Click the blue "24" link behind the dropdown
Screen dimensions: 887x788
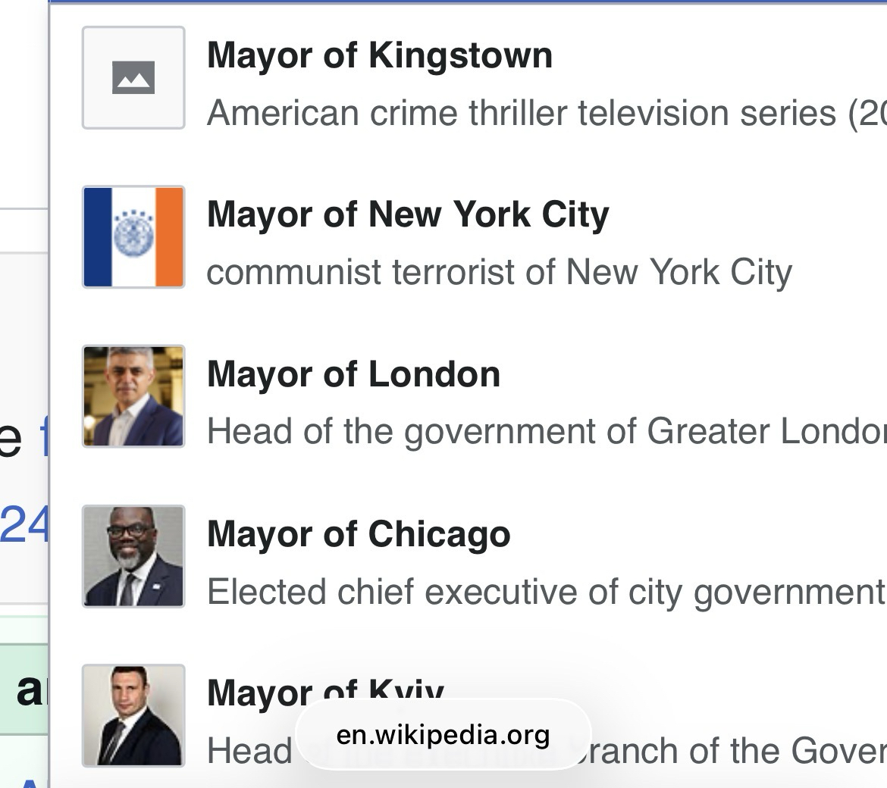point(24,524)
